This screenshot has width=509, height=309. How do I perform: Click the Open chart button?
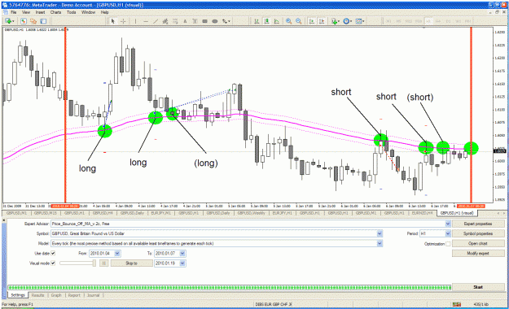[478, 243]
